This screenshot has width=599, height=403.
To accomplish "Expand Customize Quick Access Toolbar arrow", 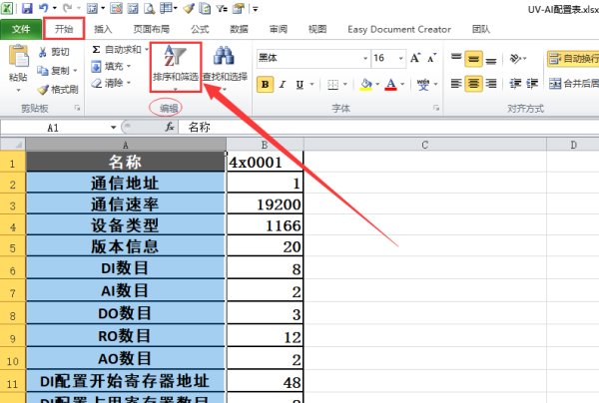I will [x=256, y=9].
